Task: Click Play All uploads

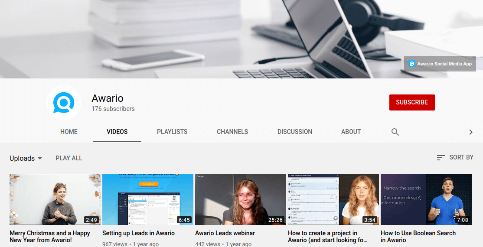Action: [x=69, y=158]
